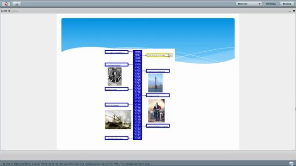
Task: Click year 1718 on the timeline
Action: pyautogui.click(x=138, y=117)
